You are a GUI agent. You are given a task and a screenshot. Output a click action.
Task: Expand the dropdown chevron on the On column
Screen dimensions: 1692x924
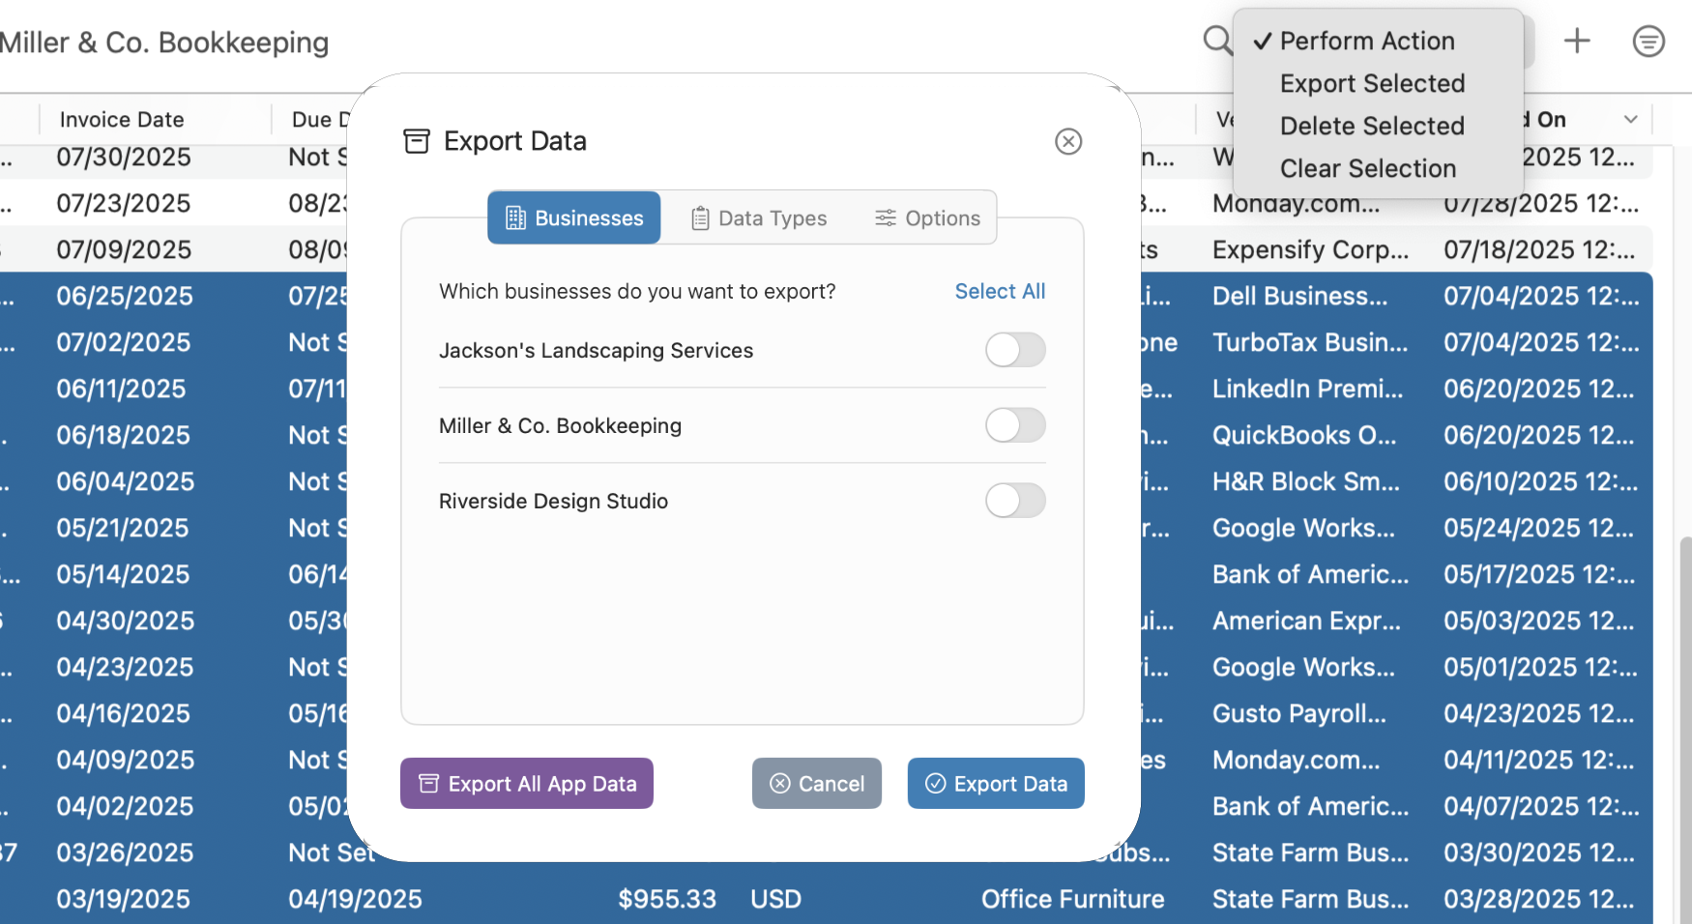click(x=1630, y=119)
